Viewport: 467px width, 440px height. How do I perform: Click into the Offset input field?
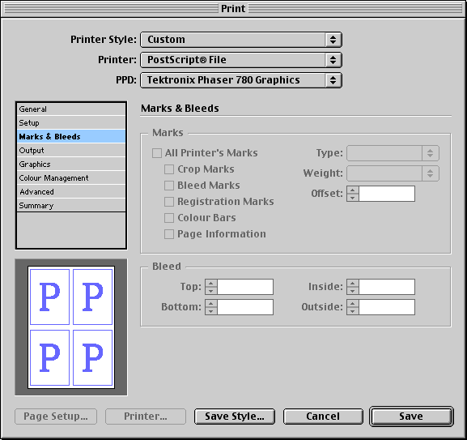point(387,194)
